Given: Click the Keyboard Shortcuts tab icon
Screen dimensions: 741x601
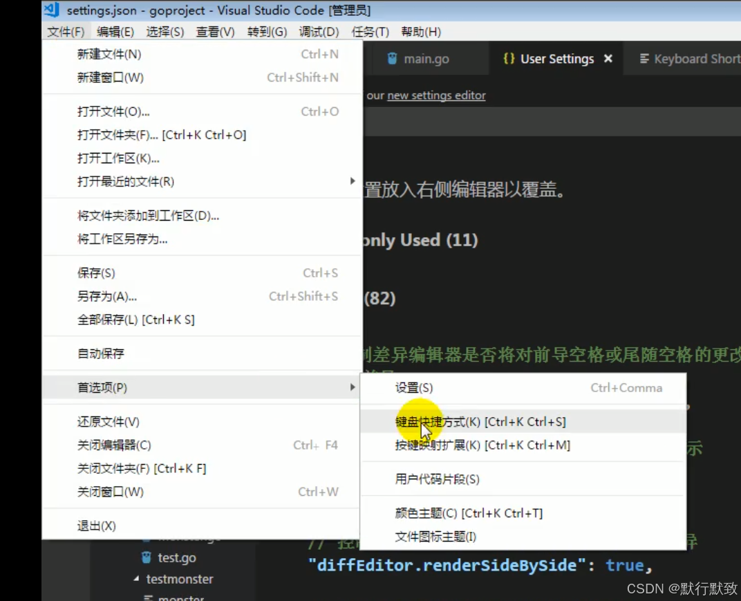Looking at the screenshot, I should (x=644, y=59).
